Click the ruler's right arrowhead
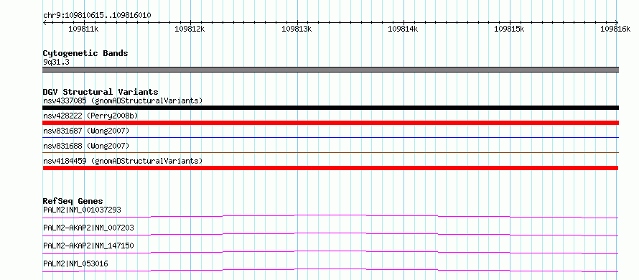639x280 pixels. click(617, 22)
